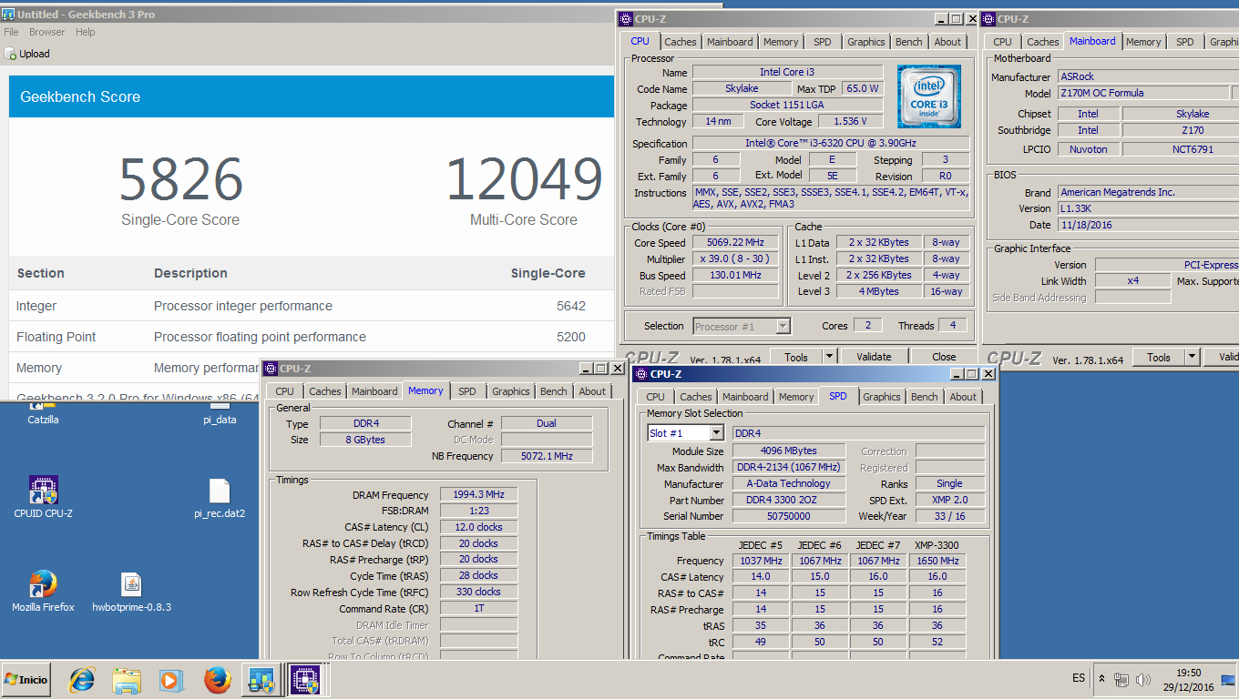Click DRAM Frequency 1994.3 MHz value
This screenshot has height=699, width=1239.
click(x=479, y=494)
